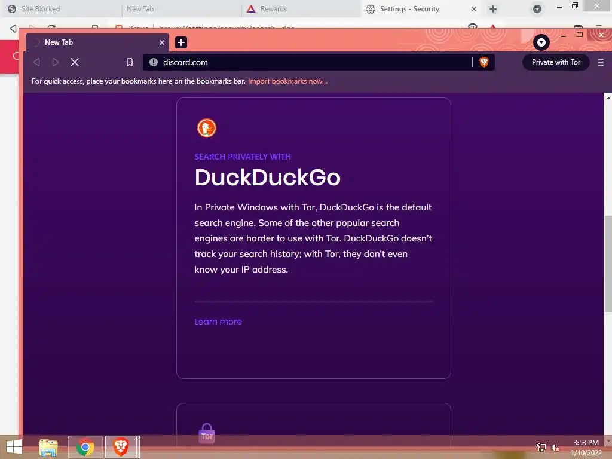Switch to New Tab in the background window
This screenshot has width=612, height=459.
tap(182, 8)
